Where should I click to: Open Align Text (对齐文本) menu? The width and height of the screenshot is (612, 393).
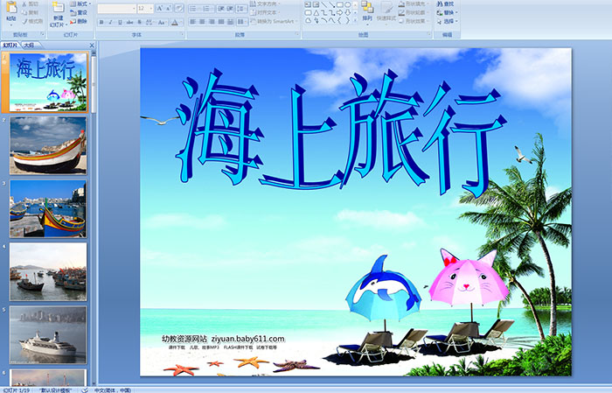tap(266, 12)
